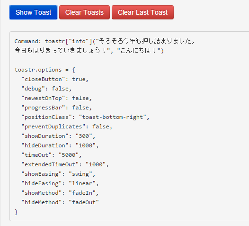Click the closeButton true option line
The width and height of the screenshot is (249, 226).
pyautogui.click(x=55, y=79)
